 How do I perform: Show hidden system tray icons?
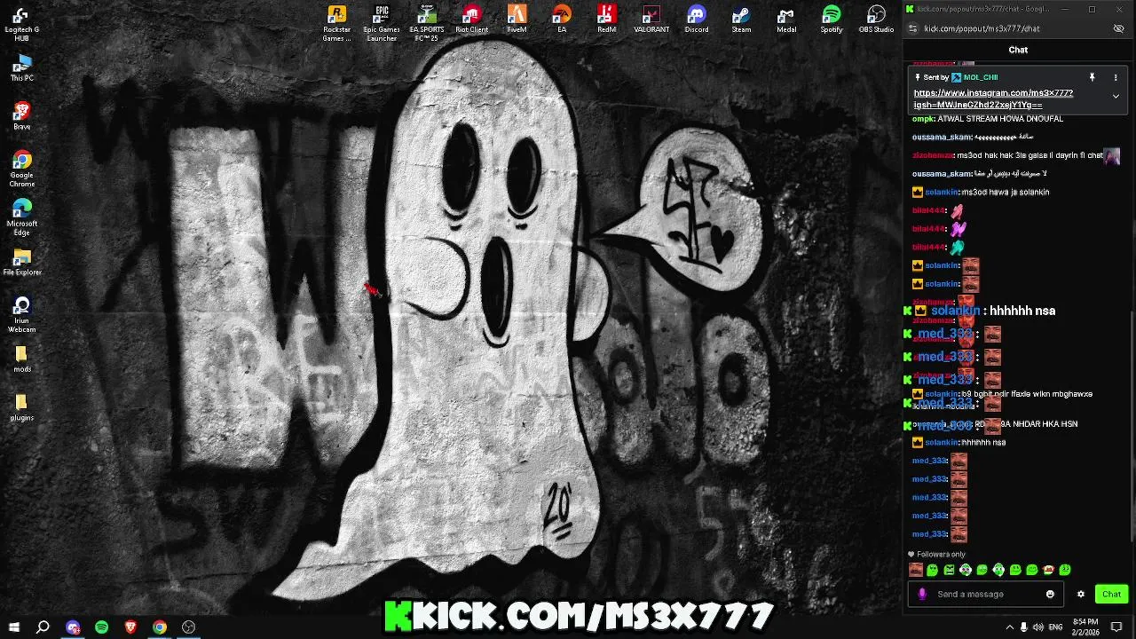1009,627
